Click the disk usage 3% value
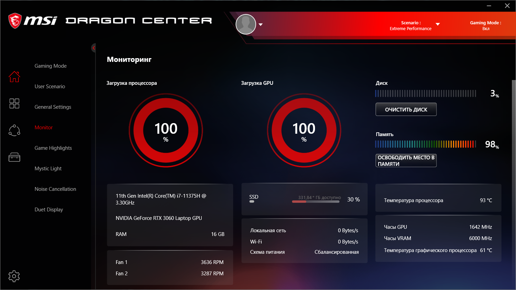Viewport: 516px width, 290px height. tap(495, 94)
